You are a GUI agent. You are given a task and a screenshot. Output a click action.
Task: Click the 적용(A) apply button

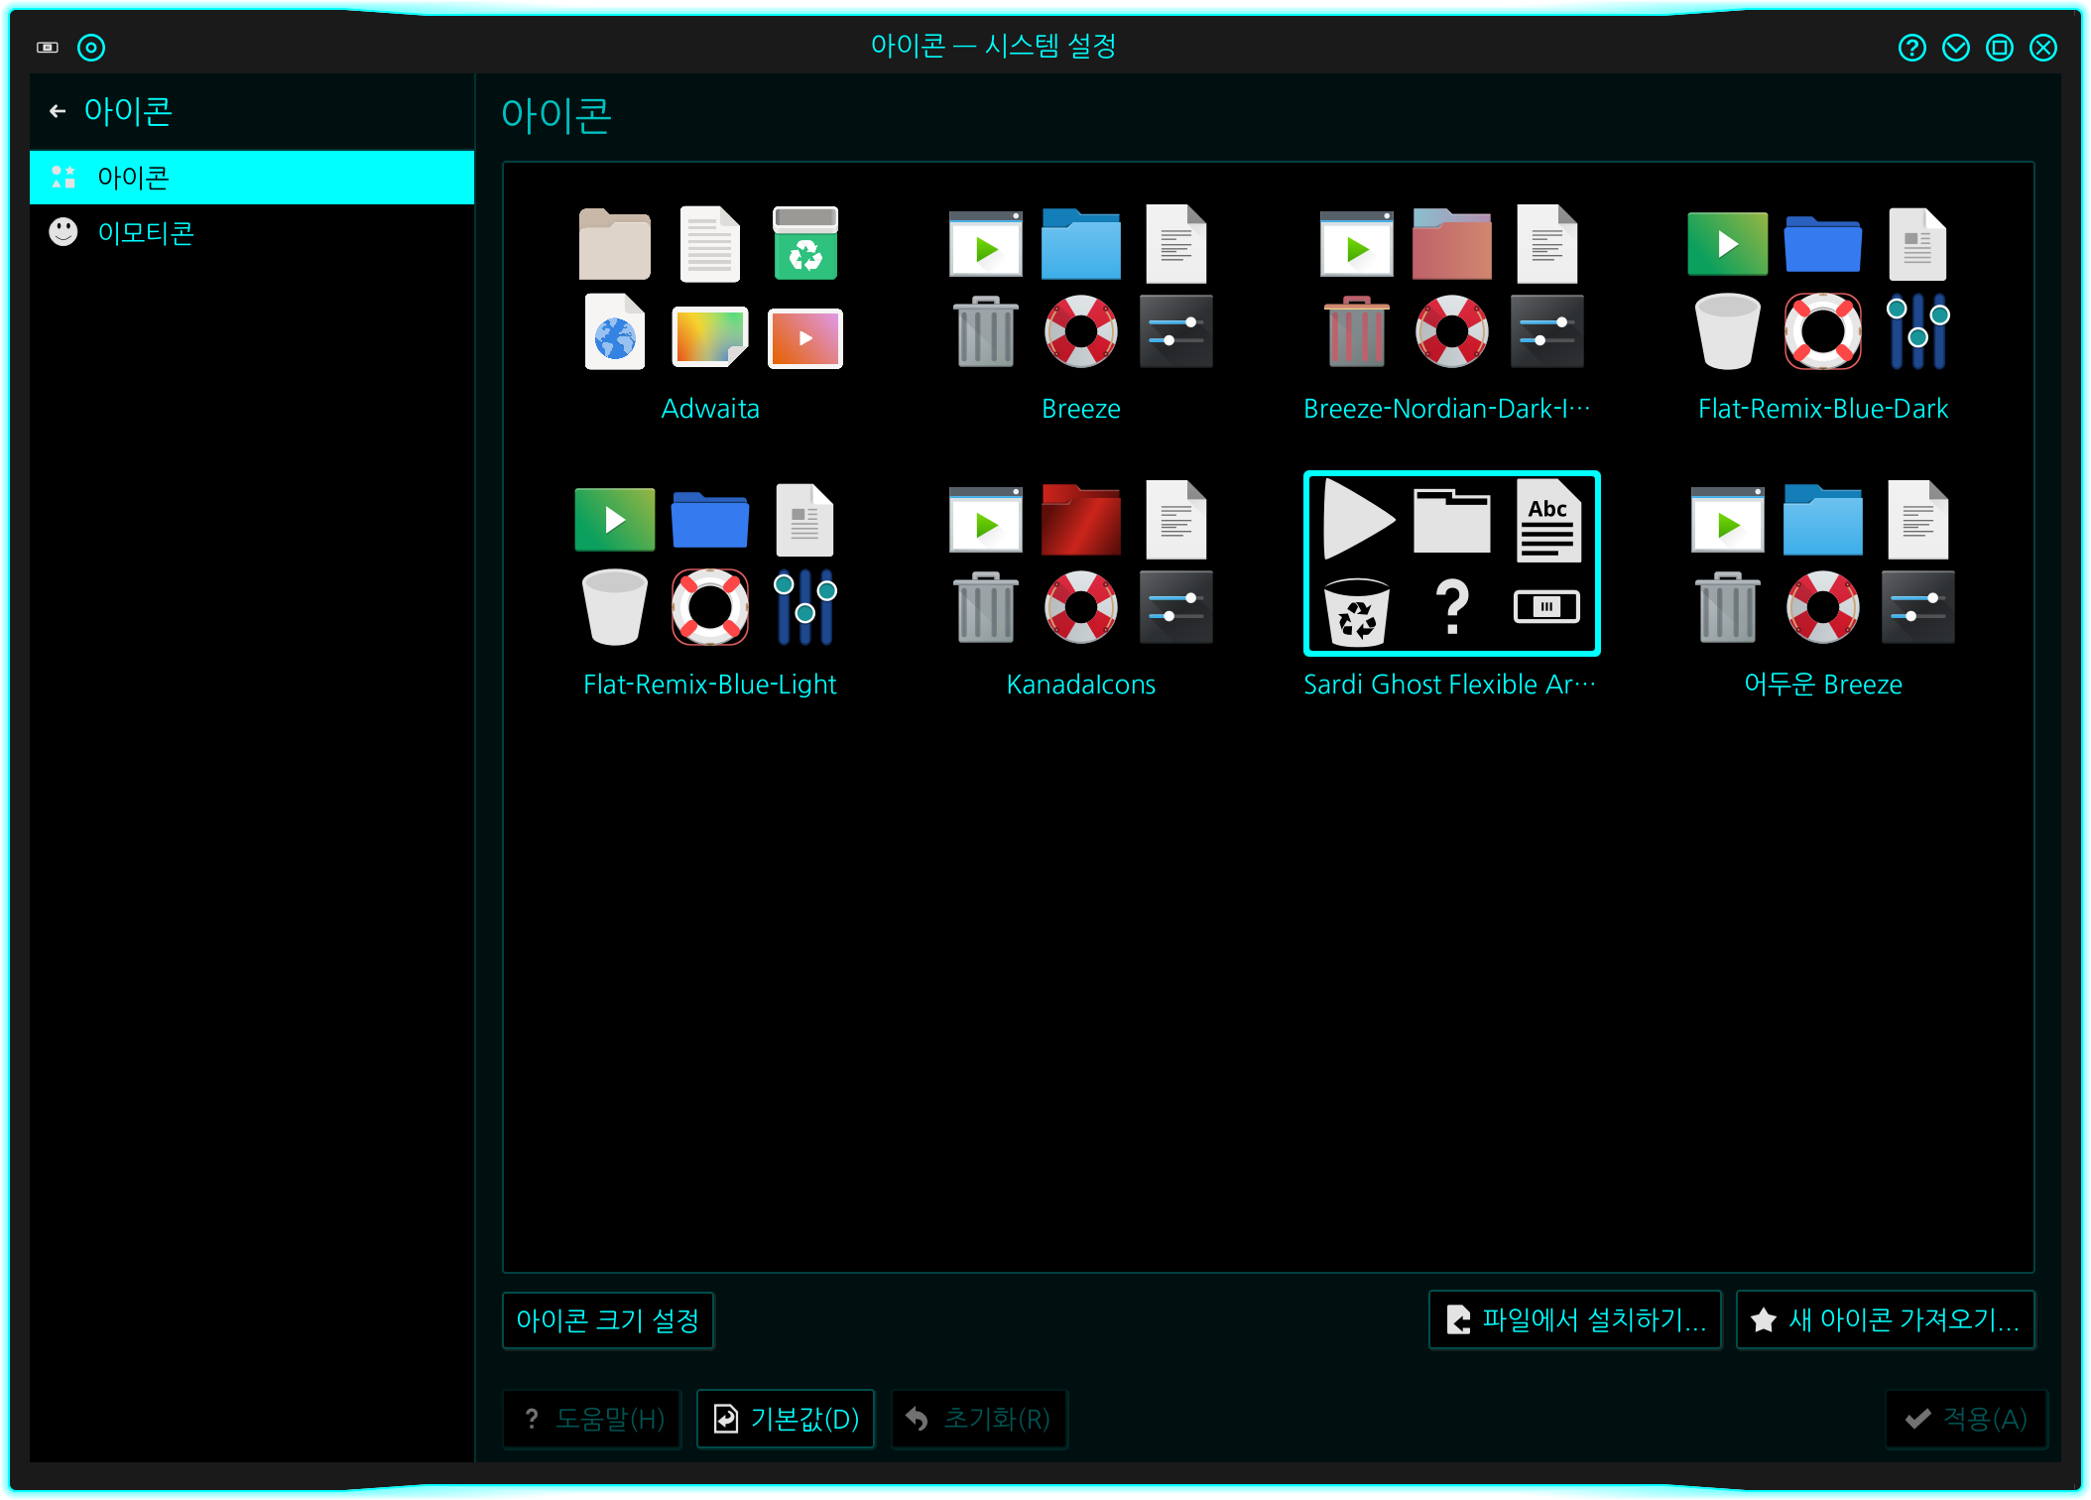pos(1965,1420)
